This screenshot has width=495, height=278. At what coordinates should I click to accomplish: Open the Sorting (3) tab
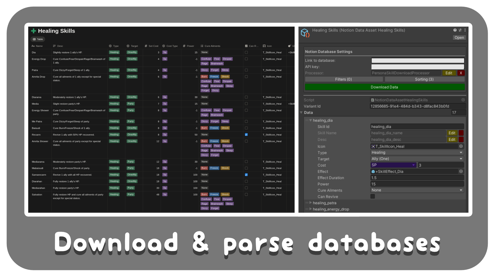point(424,79)
